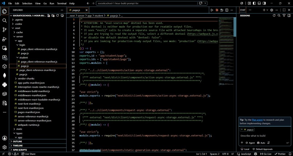Open the Source Control view
293x156 pixels.
4,30
